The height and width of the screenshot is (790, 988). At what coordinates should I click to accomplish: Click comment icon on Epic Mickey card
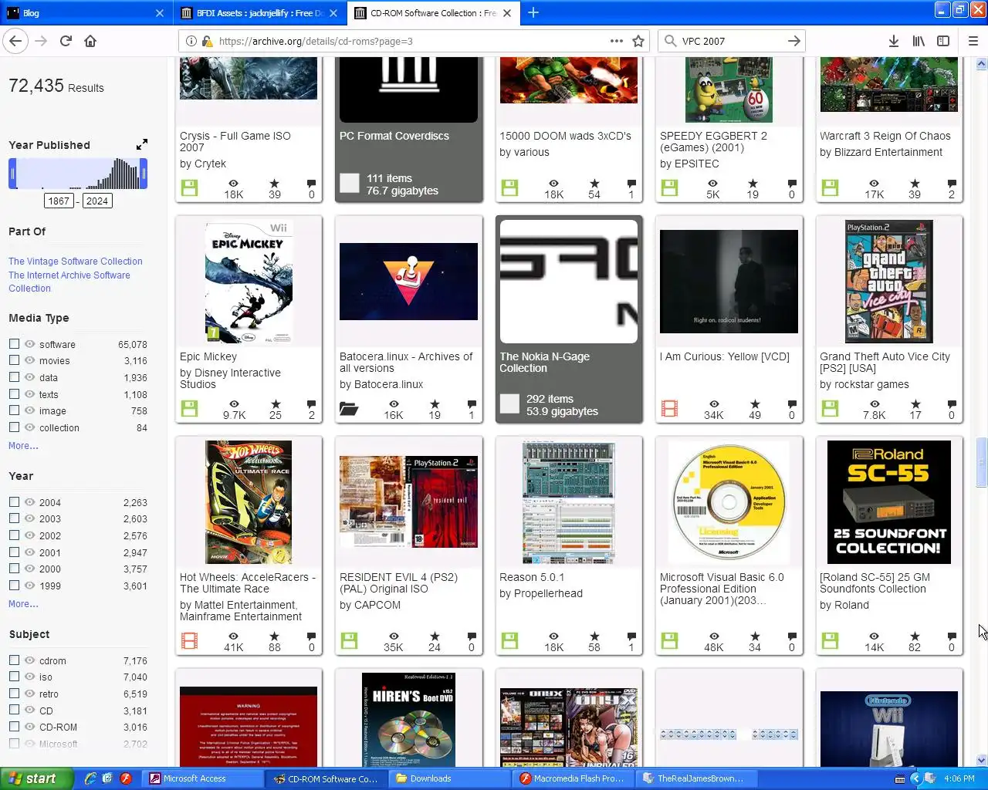coord(311,404)
